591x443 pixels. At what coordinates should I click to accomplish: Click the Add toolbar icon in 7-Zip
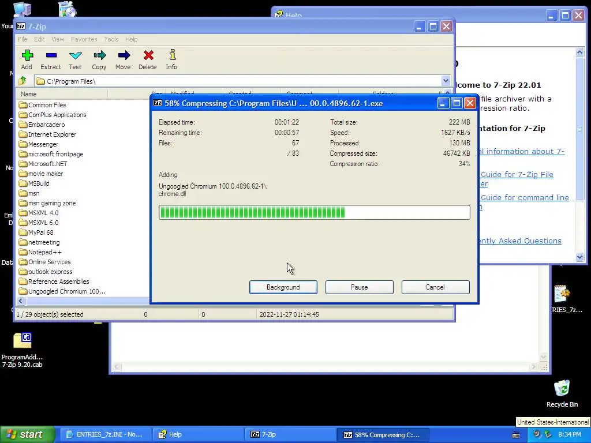tap(27, 59)
